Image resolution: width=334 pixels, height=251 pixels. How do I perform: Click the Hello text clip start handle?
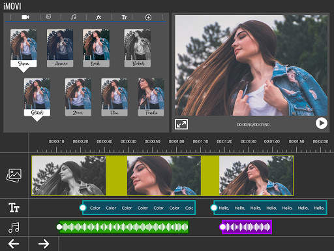pyautogui.click(x=214, y=208)
